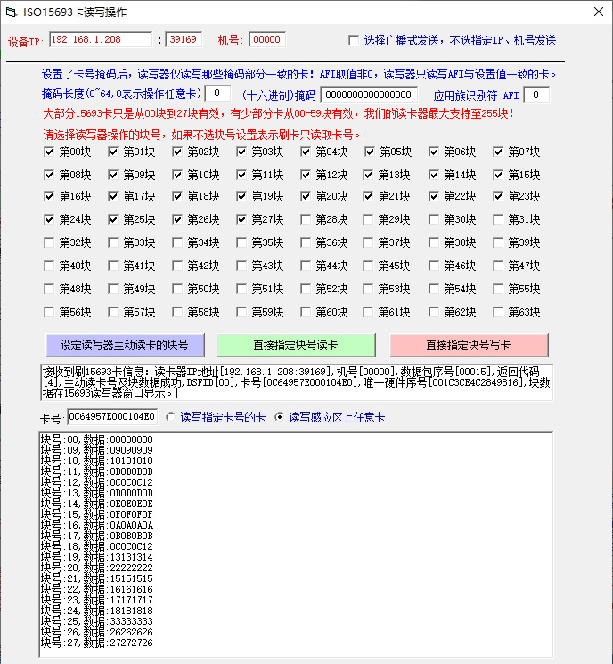Select 读写指定卡号的卡 radio option

(170, 416)
